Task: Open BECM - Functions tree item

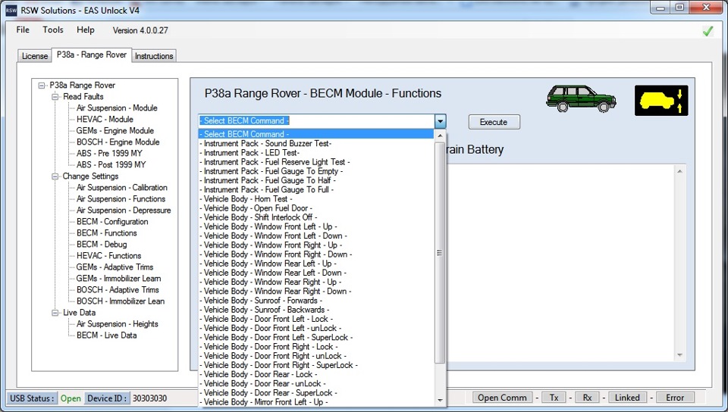Action: click(x=107, y=233)
